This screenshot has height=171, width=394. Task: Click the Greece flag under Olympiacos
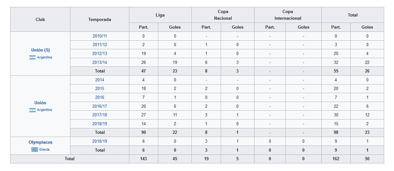[34, 150]
